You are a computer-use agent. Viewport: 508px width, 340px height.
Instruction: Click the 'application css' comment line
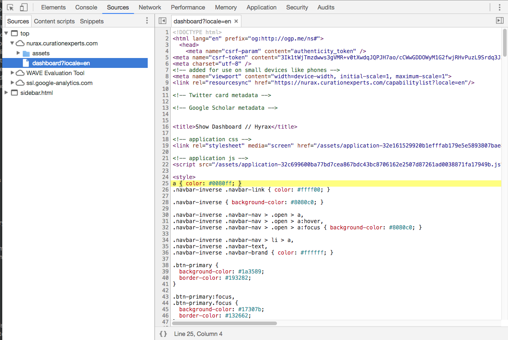pyautogui.click(x=212, y=139)
